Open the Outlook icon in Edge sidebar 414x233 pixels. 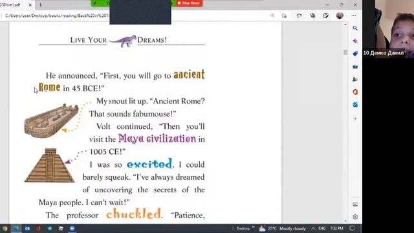(x=355, y=105)
